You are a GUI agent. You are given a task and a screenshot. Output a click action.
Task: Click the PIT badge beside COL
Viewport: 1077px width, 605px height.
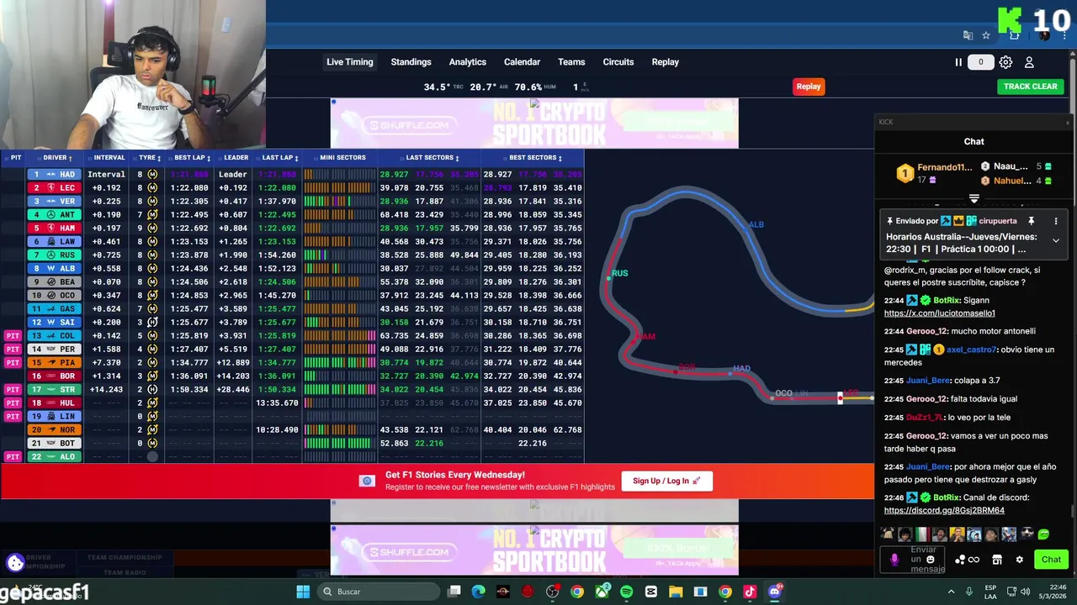coord(13,335)
